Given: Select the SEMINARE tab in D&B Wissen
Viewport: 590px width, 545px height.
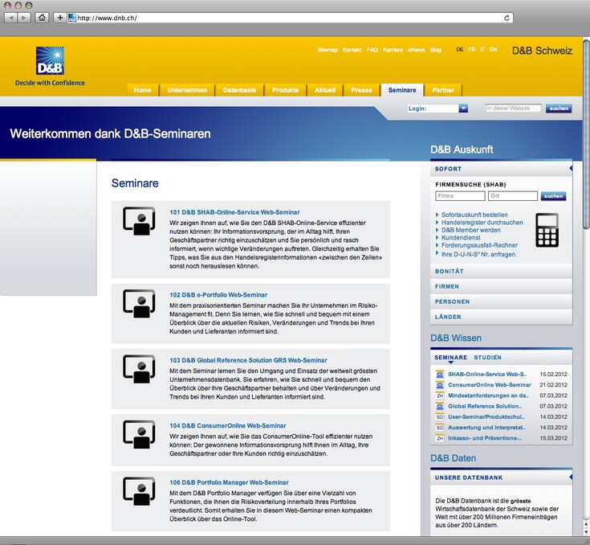Looking at the screenshot, I should coord(451,357).
